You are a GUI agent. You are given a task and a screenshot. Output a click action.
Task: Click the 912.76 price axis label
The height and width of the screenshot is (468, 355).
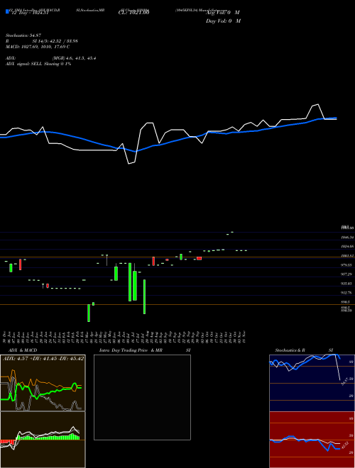pyautogui.click(x=346, y=293)
